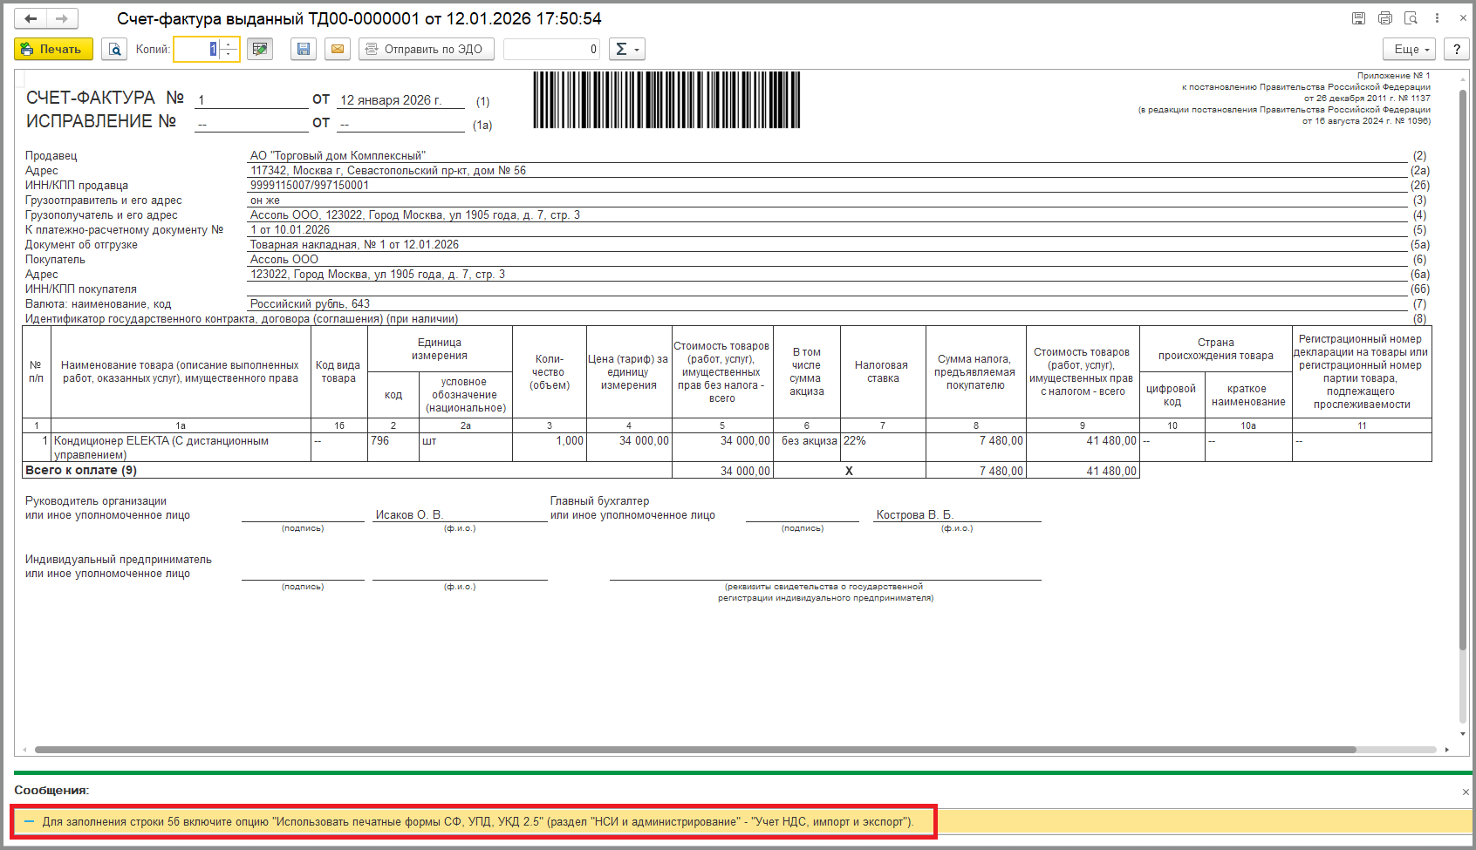1476x850 pixels.
Task: Open print preview from the toolbar
Action: point(114,50)
